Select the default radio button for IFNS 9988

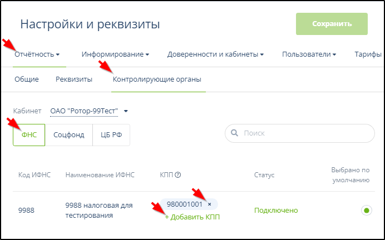tap(366, 210)
